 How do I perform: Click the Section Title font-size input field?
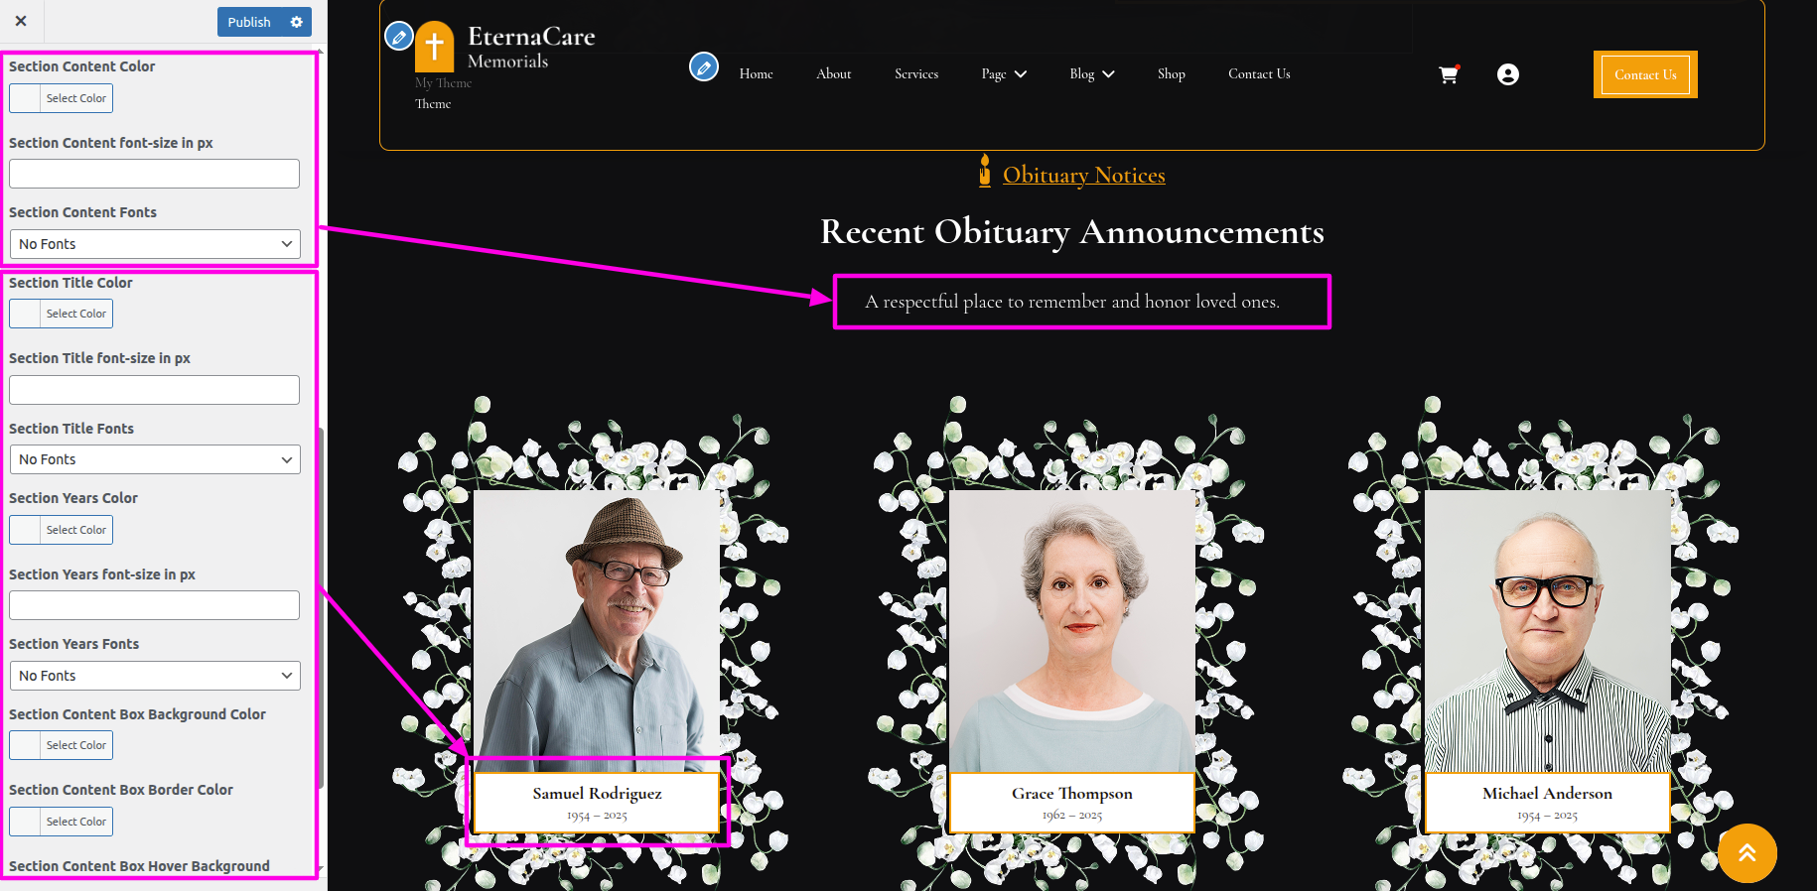click(154, 390)
